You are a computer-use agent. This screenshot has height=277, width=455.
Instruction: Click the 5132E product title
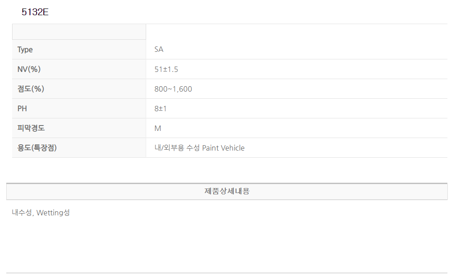pos(35,13)
